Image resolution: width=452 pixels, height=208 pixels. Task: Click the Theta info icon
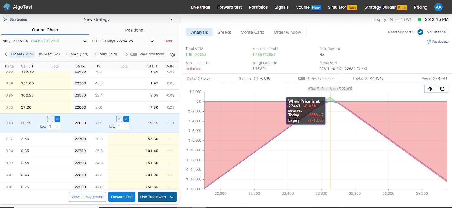pos(366,79)
